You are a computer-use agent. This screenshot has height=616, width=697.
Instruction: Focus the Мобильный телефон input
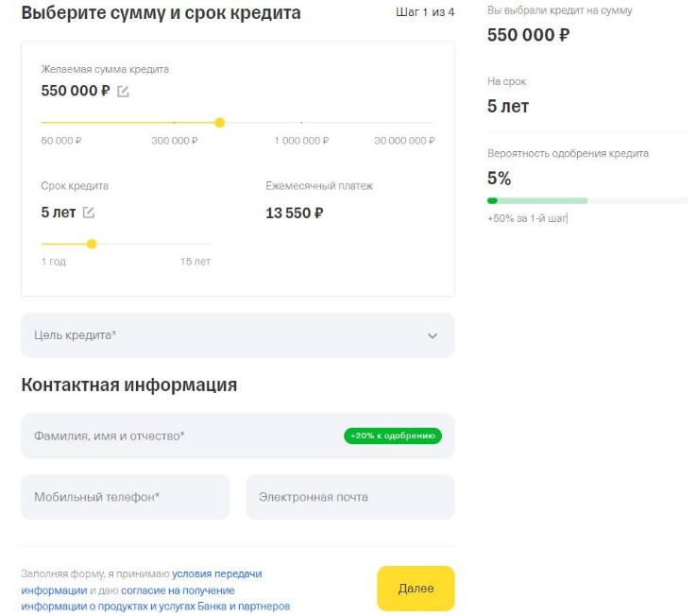(x=125, y=497)
